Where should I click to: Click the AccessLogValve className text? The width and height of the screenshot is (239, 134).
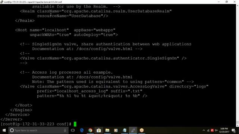click(102, 86)
